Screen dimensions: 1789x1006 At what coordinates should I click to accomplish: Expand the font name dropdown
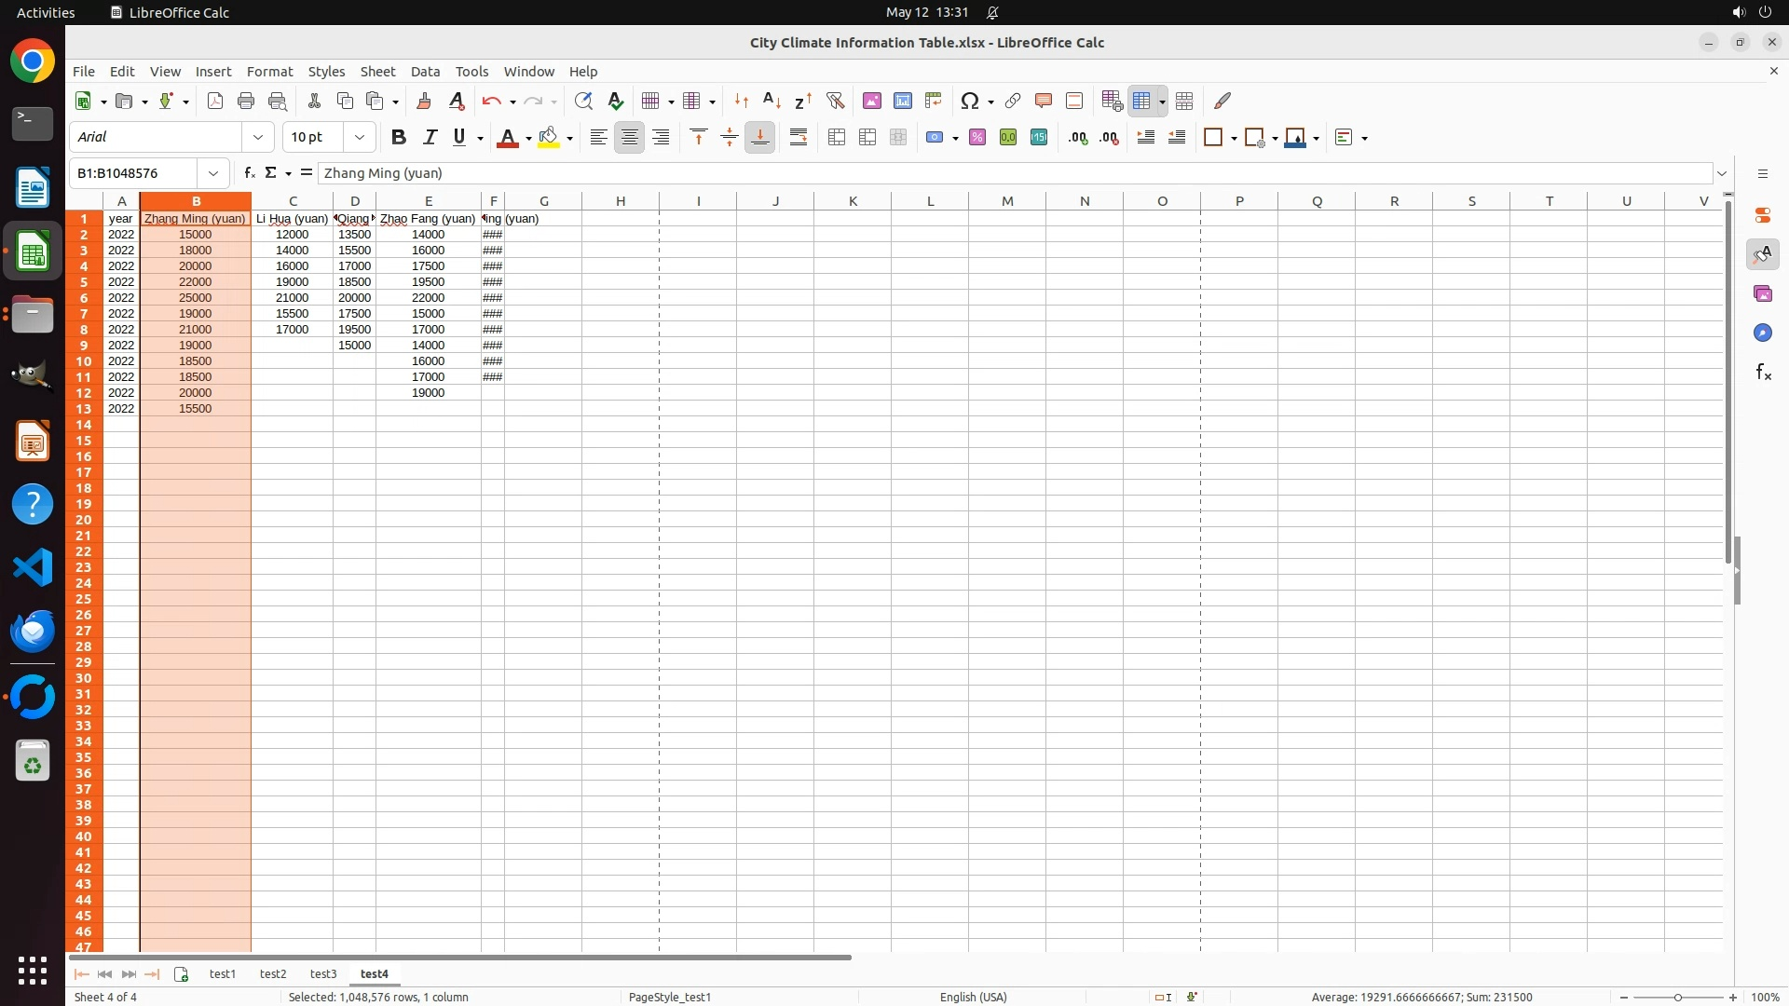pyautogui.click(x=258, y=138)
